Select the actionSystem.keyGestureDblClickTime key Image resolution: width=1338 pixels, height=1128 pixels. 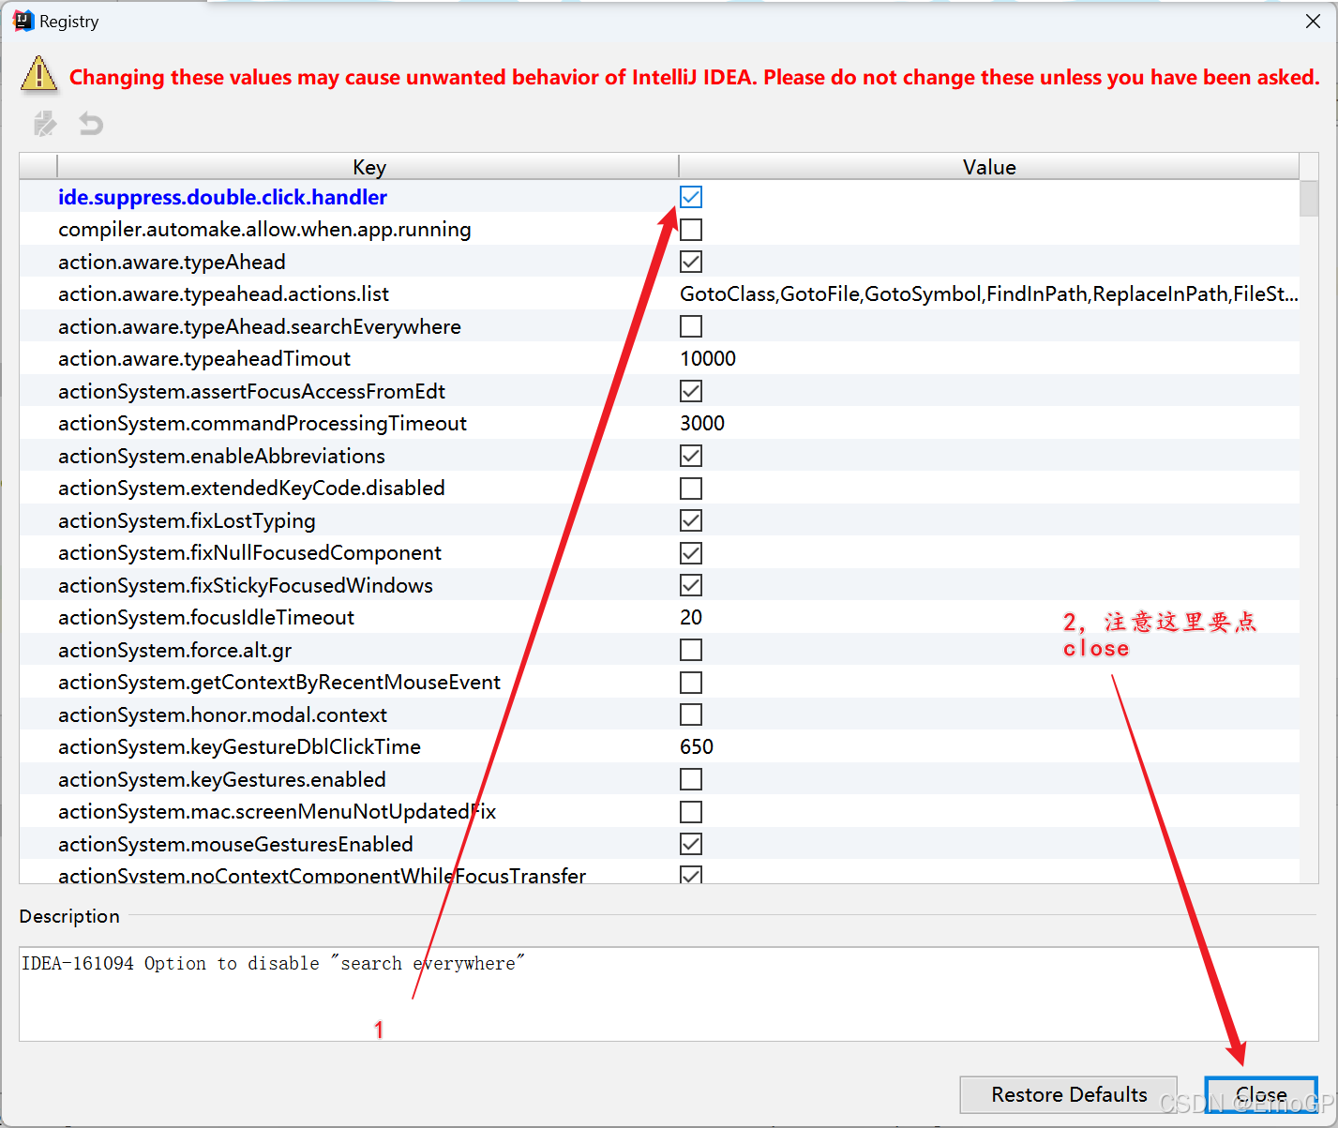tap(239, 747)
